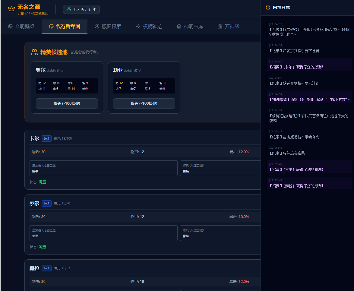
Task: Click the crown logo icon
Action: (11, 9)
